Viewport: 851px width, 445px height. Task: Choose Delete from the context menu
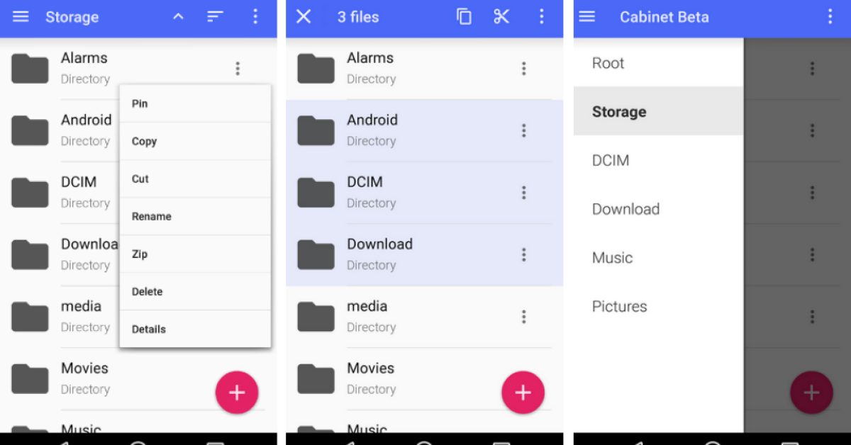click(148, 292)
